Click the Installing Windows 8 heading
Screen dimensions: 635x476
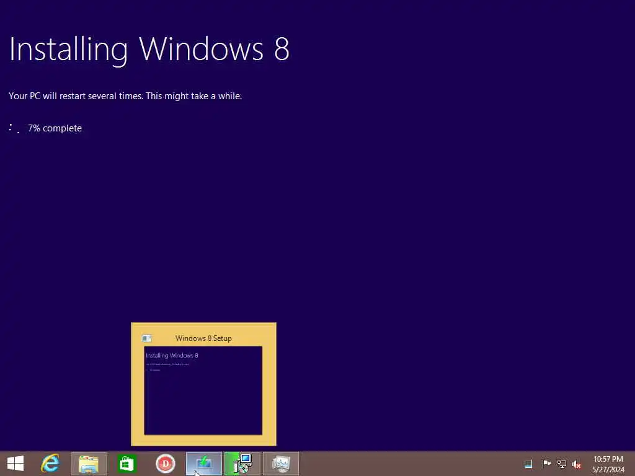[x=149, y=50]
